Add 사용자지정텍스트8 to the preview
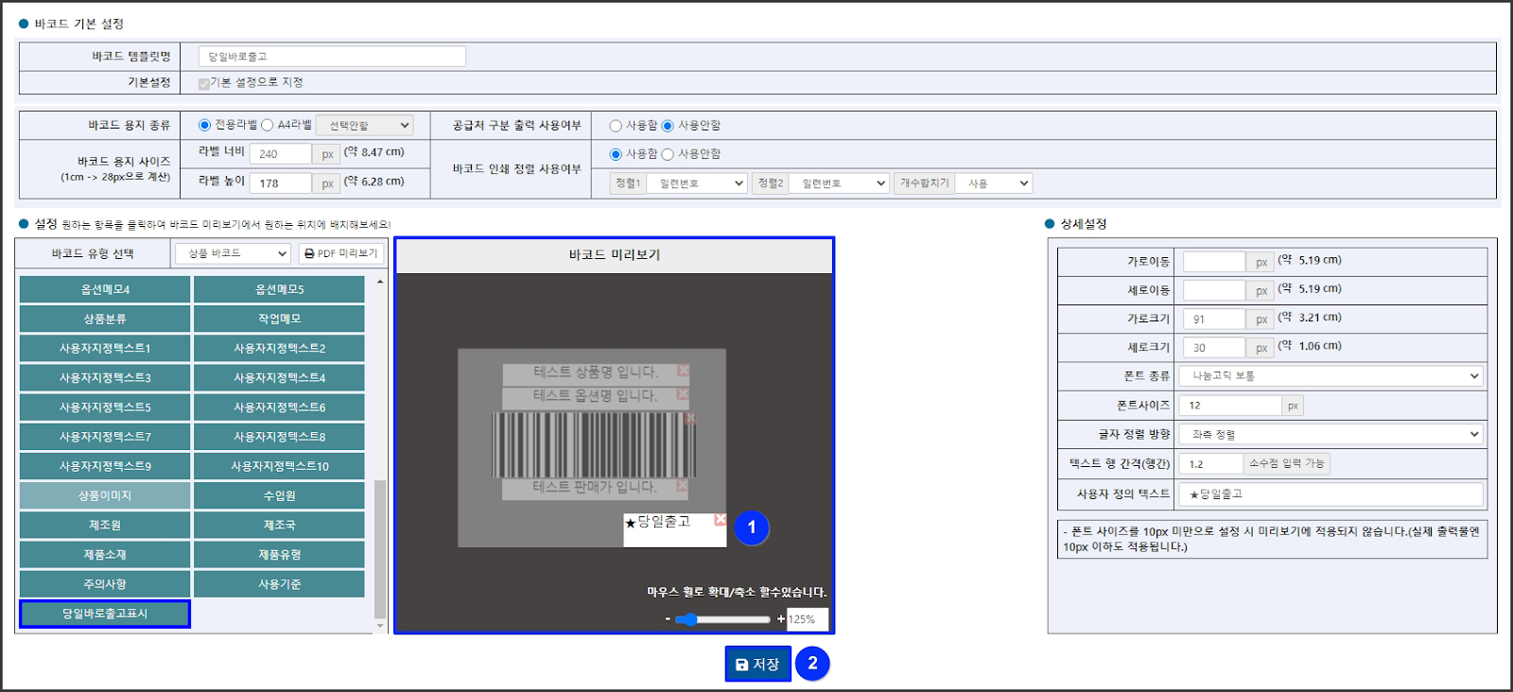 tap(279, 437)
